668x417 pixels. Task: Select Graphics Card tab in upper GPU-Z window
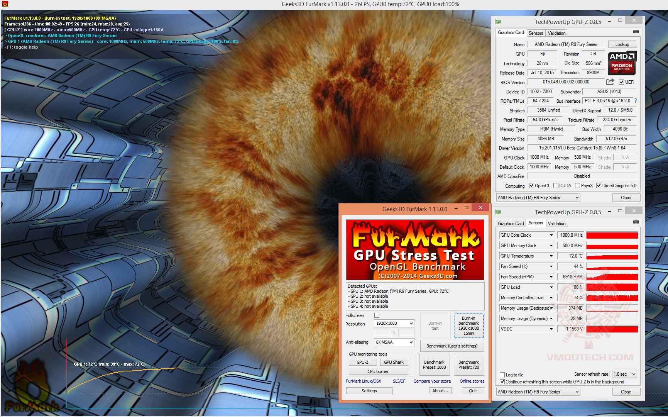tap(511, 32)
